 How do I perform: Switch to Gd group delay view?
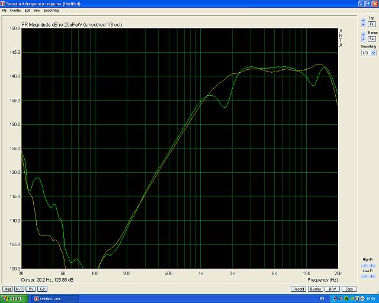(42, 289)
